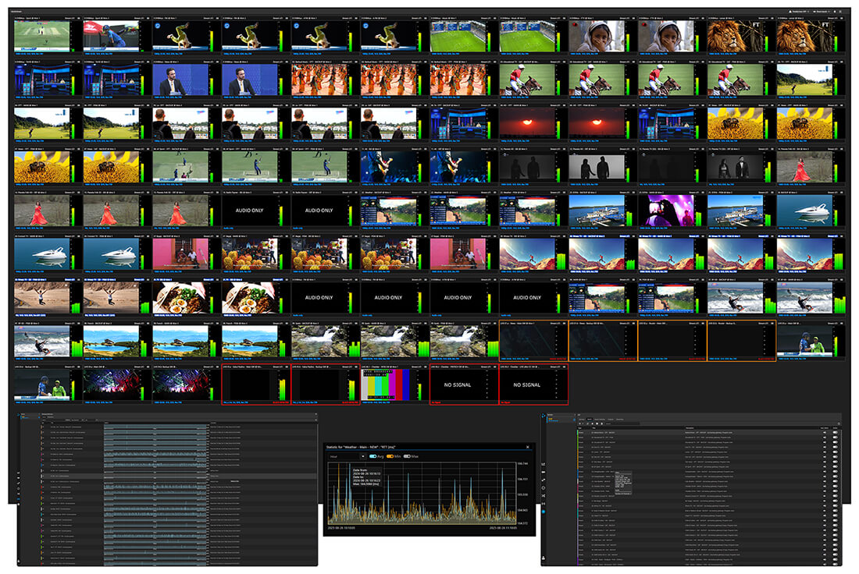Close the RTT statistics popup
This screenshot has height=574, width=859.
pyautogui.click(x=528, y=447)
